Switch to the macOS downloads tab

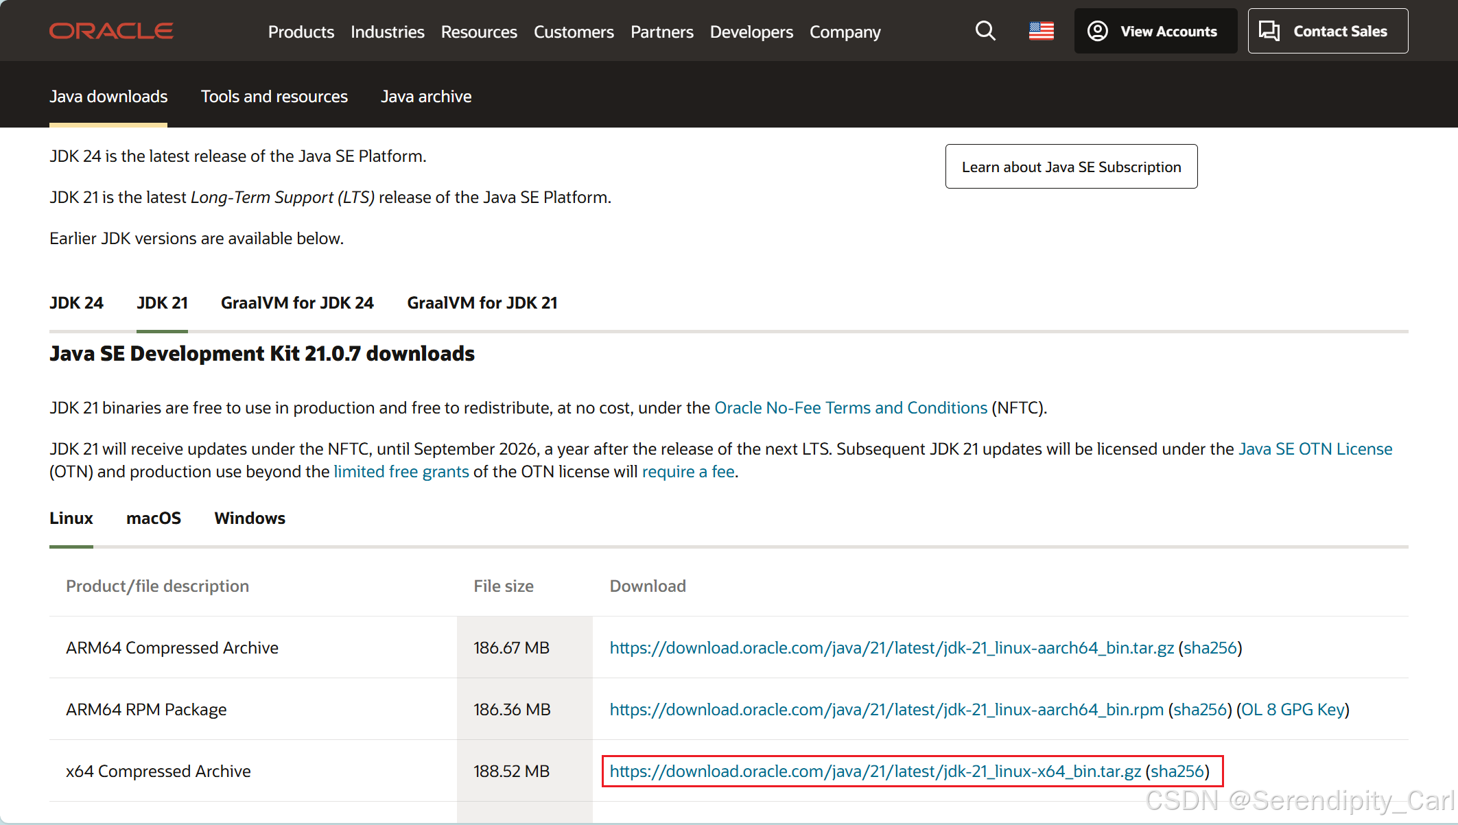click(x=154, y=518)
